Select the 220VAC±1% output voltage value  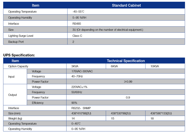[79, 87]
